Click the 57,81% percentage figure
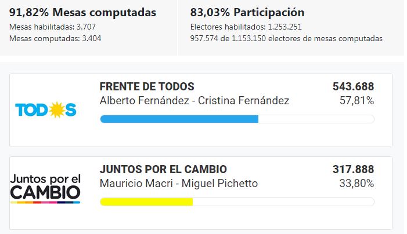This screenshot has width=407, height=234. coord(356,101)
